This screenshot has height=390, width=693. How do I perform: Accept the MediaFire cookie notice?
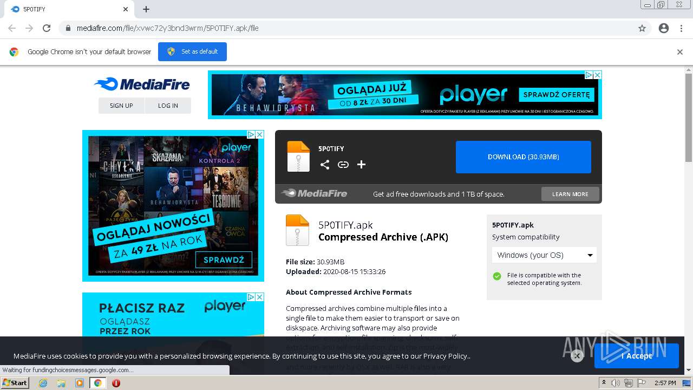(x=637, y=356)
